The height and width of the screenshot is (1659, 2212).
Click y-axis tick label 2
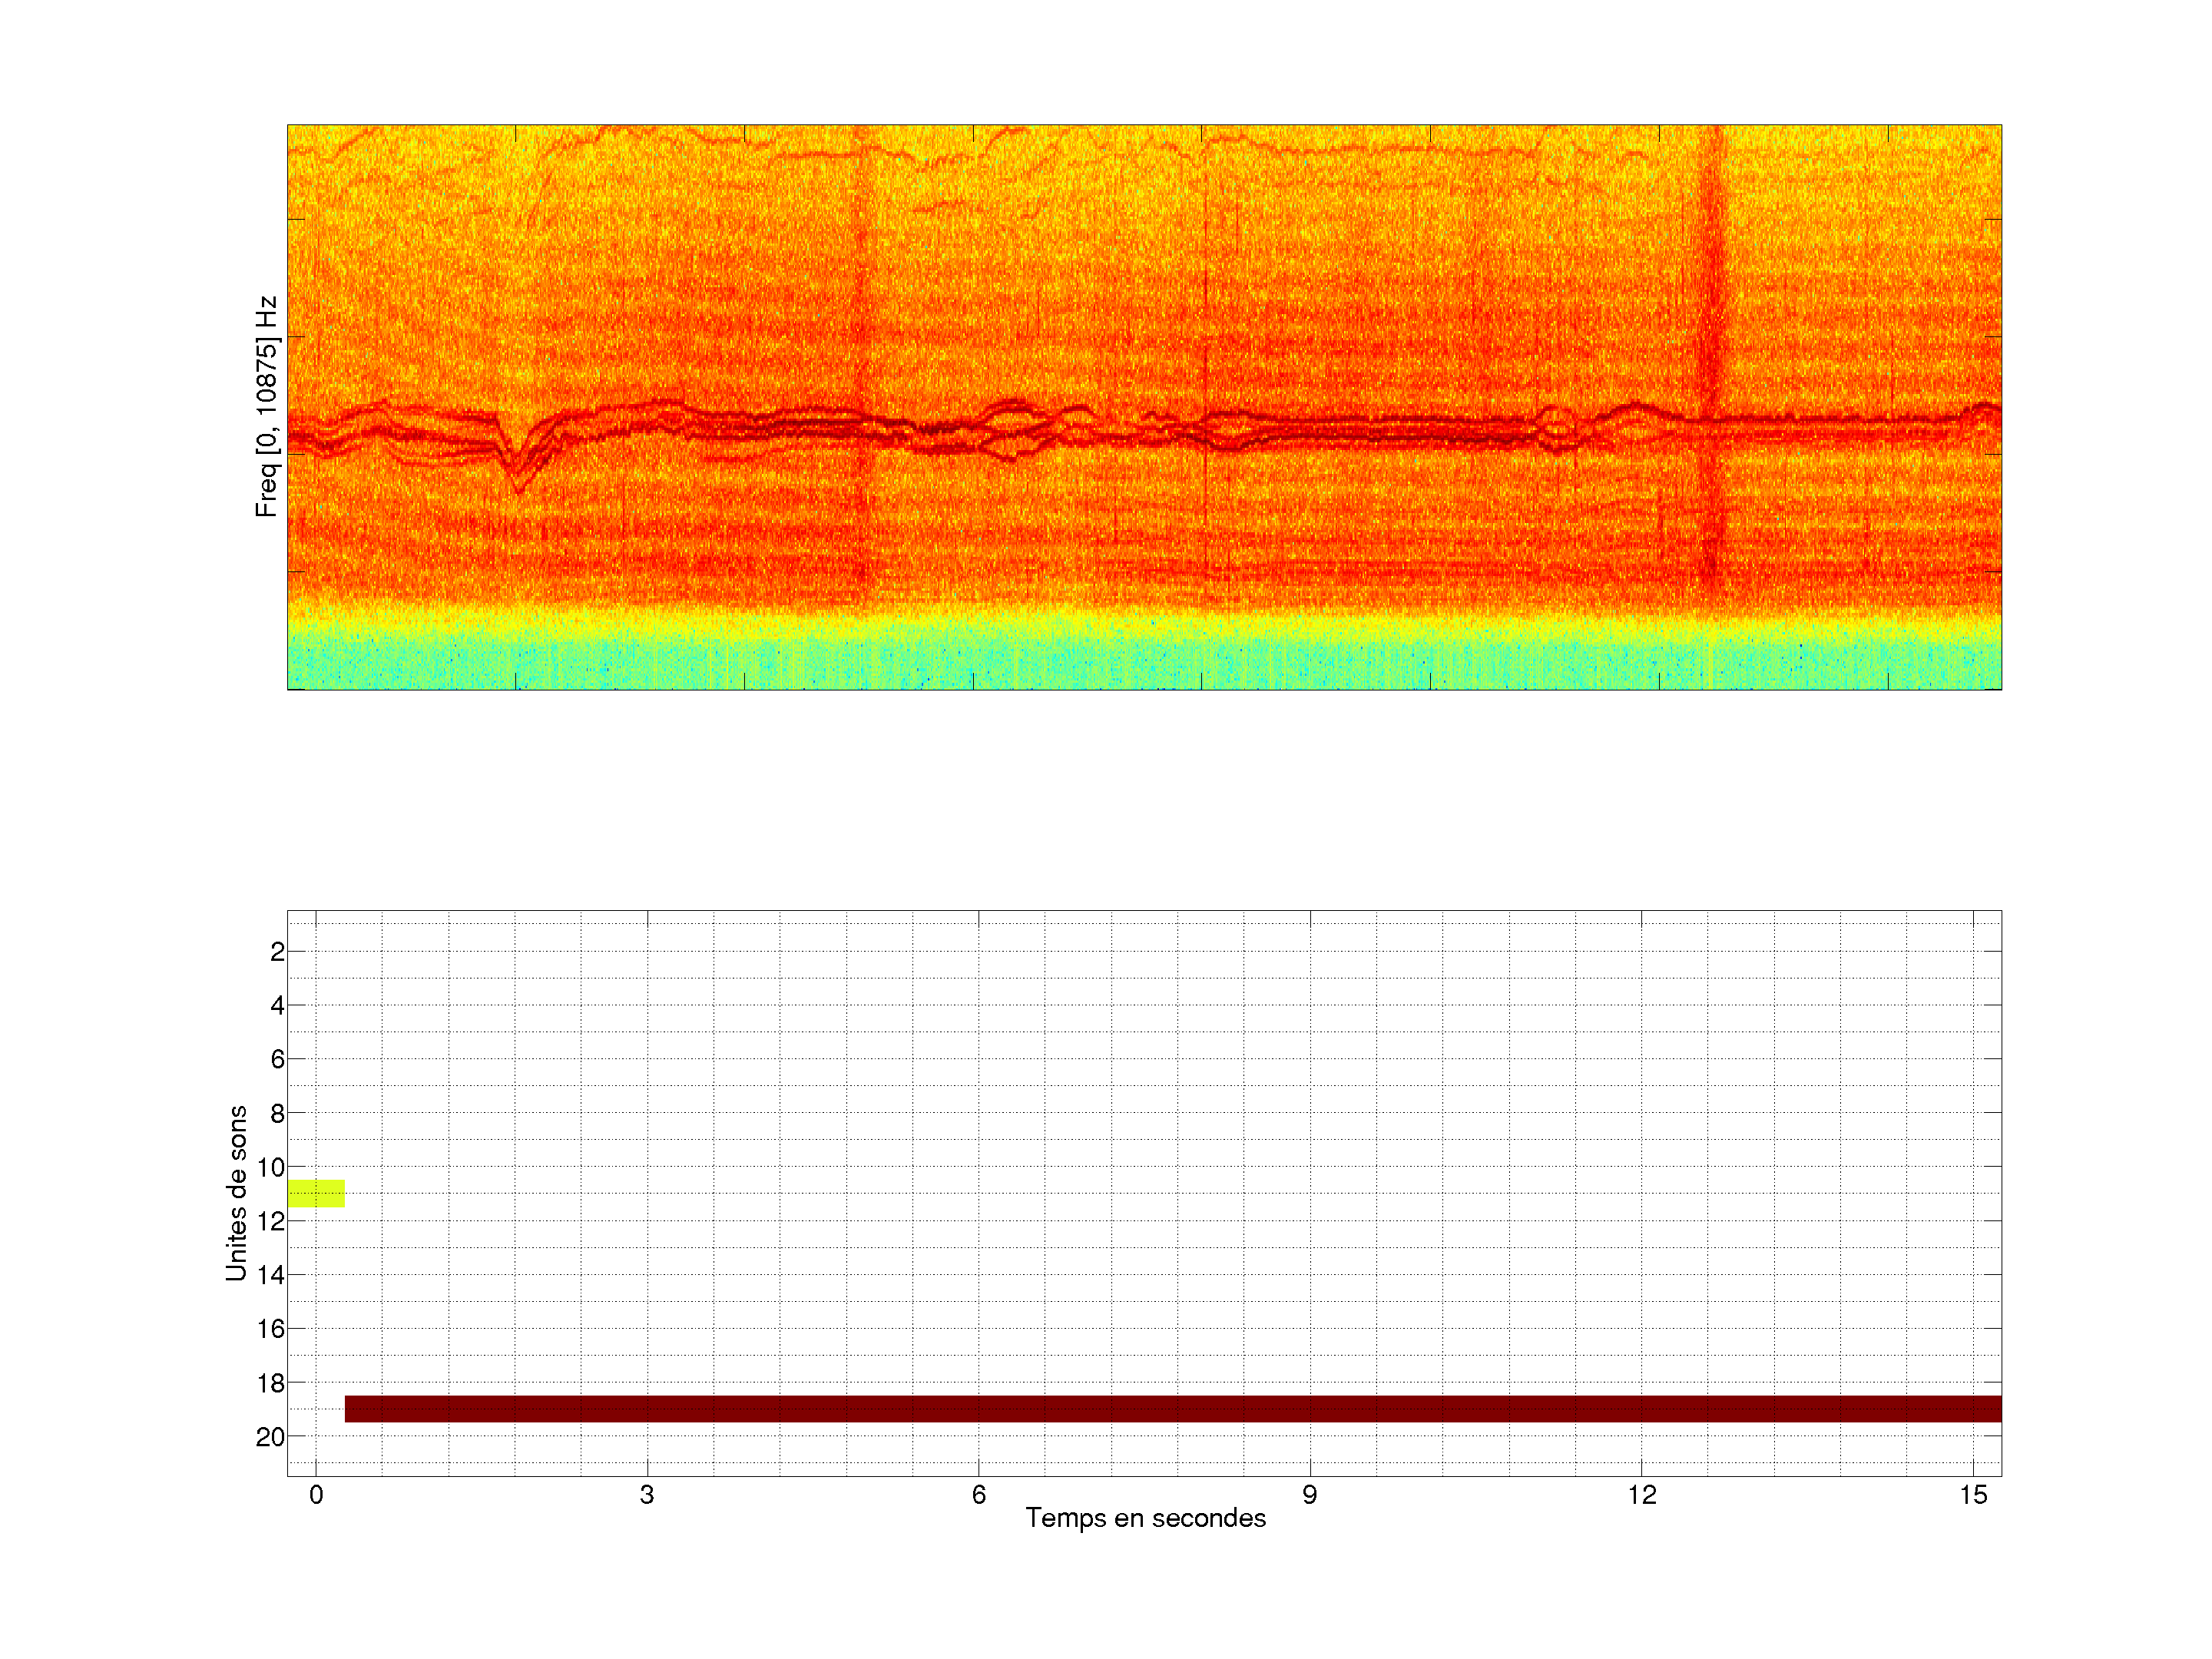277,952
